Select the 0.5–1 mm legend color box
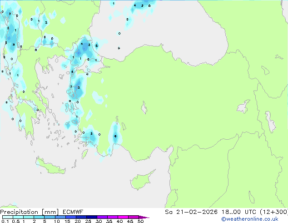288x223 pixels. coord(18,217)
